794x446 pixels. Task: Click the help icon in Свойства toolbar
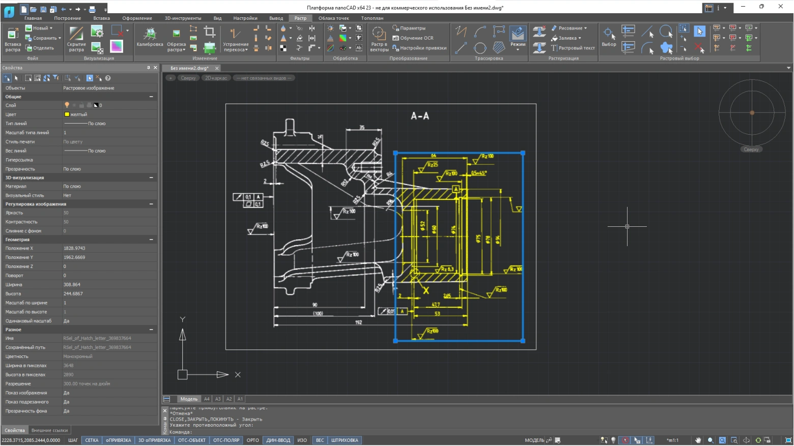tap(108, 78)
